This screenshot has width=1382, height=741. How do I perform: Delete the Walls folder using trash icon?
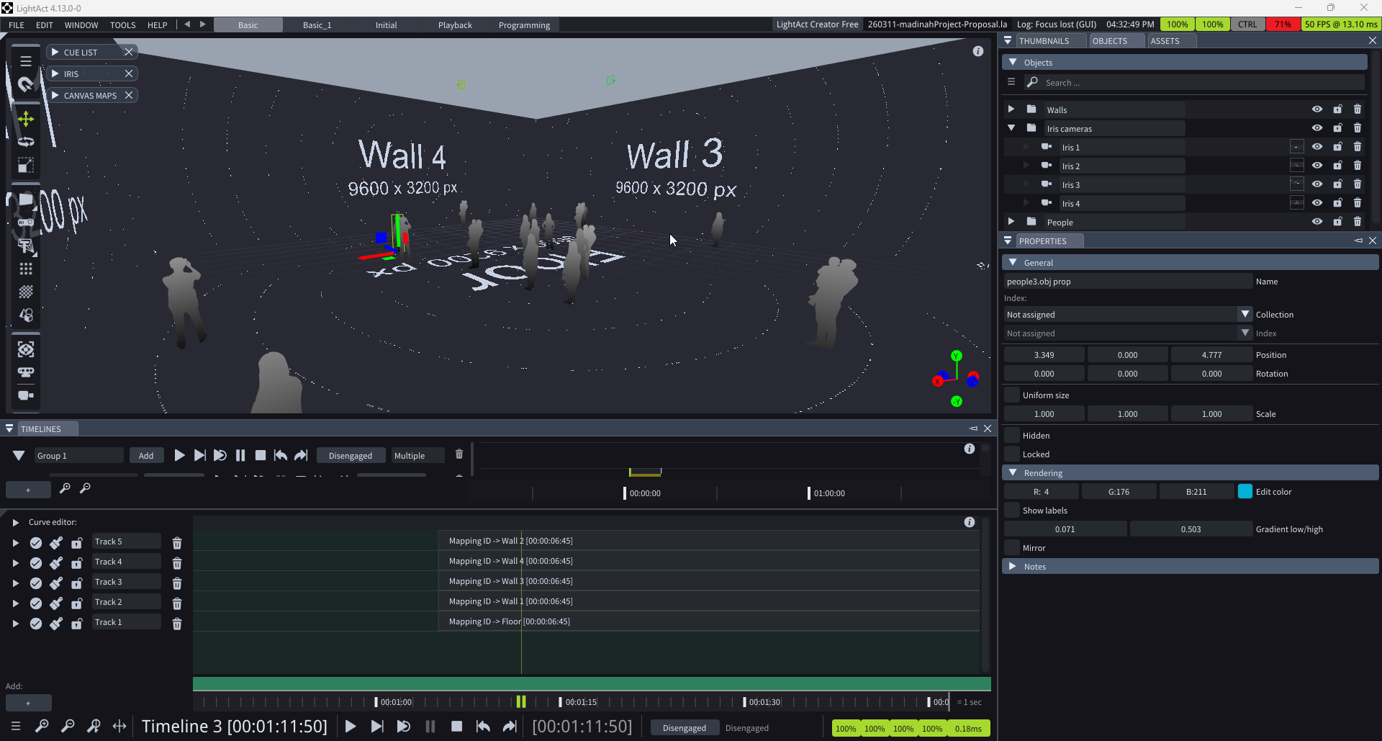point(1358,109)
